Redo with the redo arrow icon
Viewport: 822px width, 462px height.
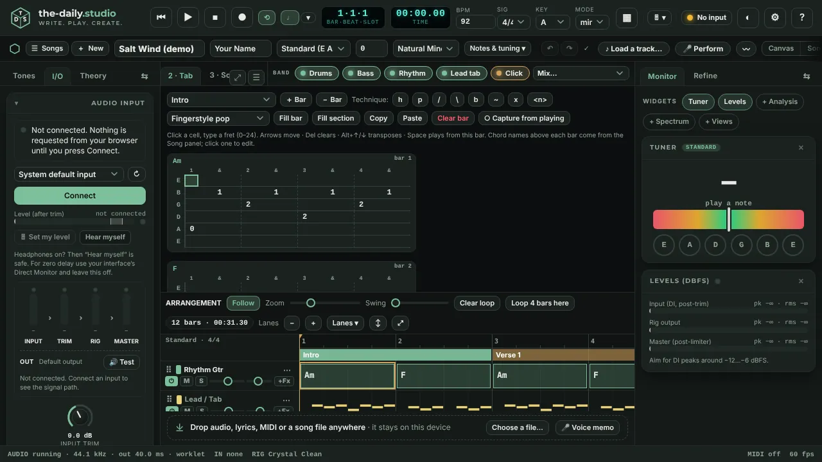[x=569, y=48]
